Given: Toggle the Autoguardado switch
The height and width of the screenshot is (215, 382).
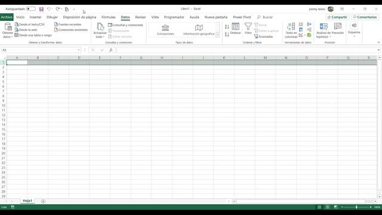Looking at the screenshot, I should point(31,9).
